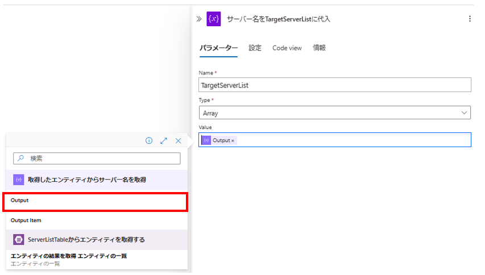Collapse the action panel with double chevron

click(199, 19)
